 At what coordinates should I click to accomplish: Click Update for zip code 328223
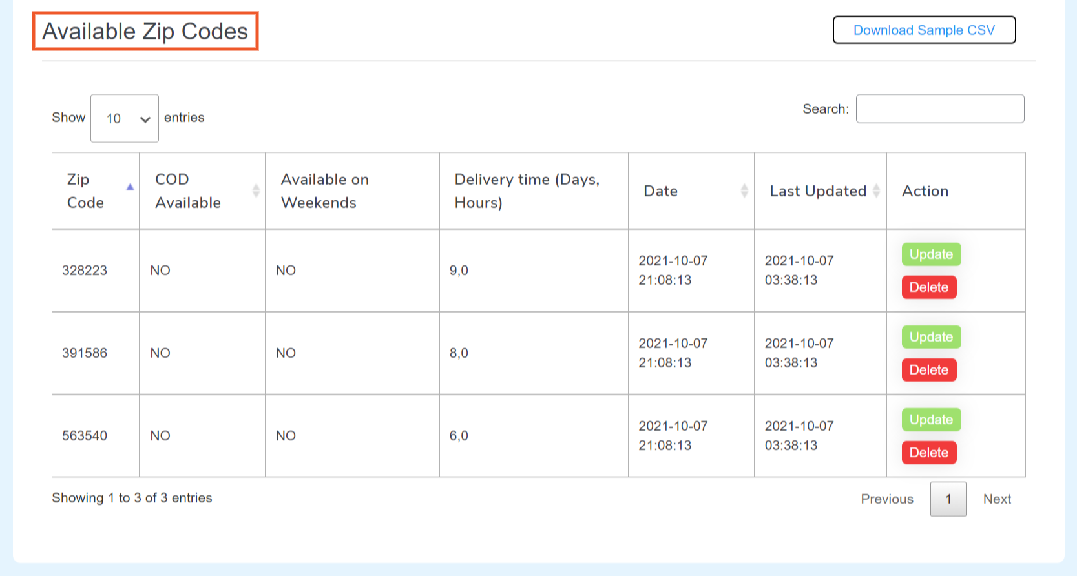[931, 254]
